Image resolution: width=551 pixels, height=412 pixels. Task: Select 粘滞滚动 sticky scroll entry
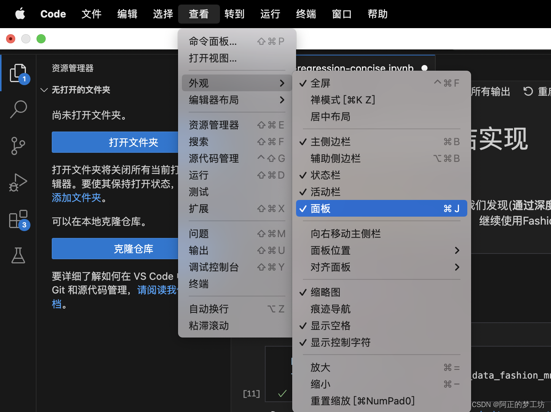point(237,325)
